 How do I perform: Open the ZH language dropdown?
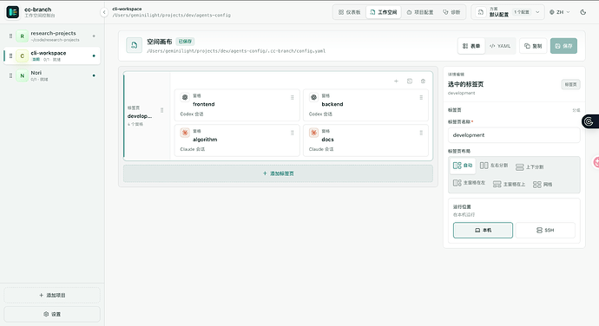coord(560,12)
